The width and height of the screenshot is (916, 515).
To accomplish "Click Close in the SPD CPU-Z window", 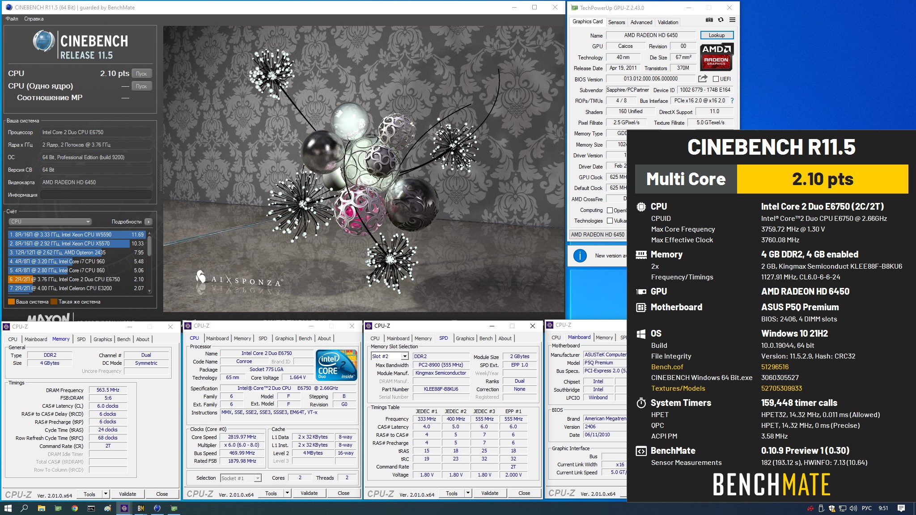I will point(524,493).
